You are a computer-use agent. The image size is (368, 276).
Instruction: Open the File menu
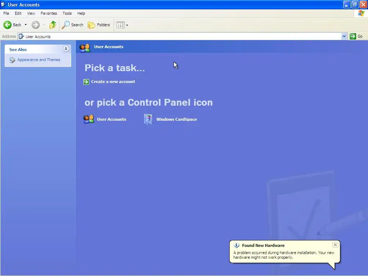[6, 13]
